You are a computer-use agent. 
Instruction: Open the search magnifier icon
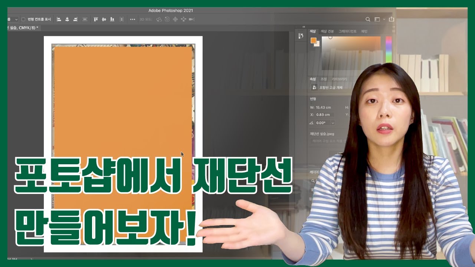pos(368,19)
